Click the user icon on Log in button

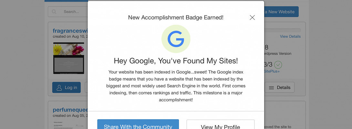point(59,87)
